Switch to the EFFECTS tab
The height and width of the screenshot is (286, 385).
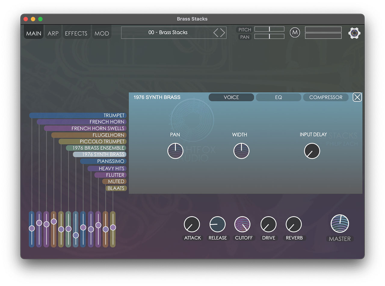point(76,33)
